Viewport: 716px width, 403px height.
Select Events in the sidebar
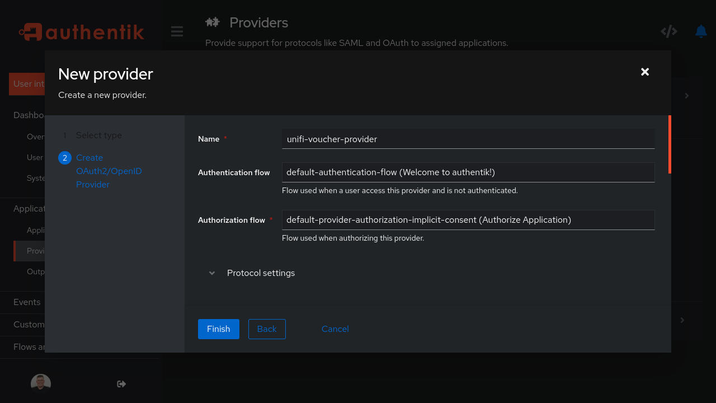[x=26, y=302]
